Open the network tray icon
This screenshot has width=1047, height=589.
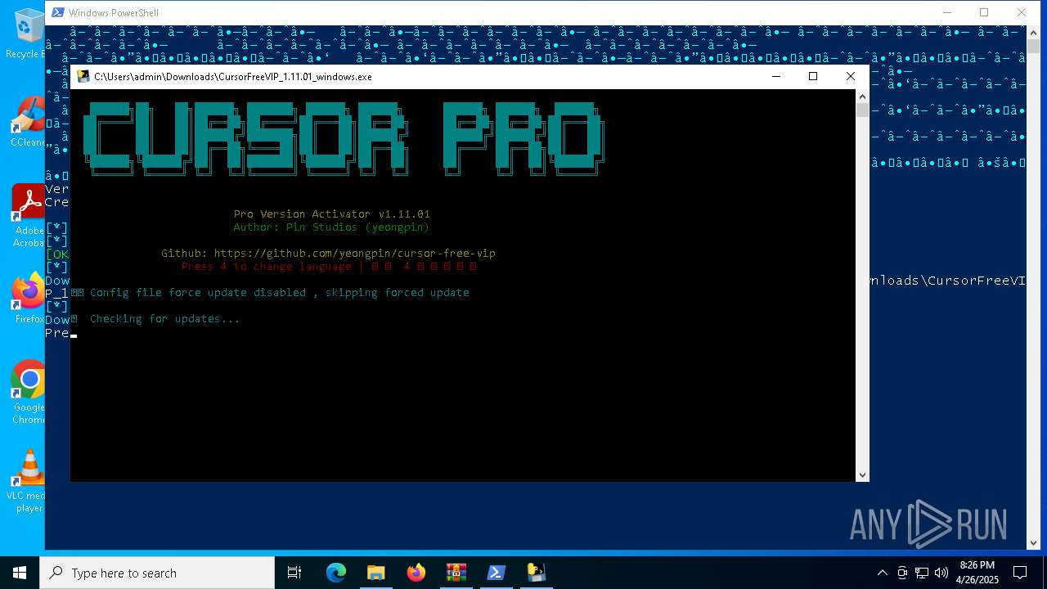(x=922, y=573)
